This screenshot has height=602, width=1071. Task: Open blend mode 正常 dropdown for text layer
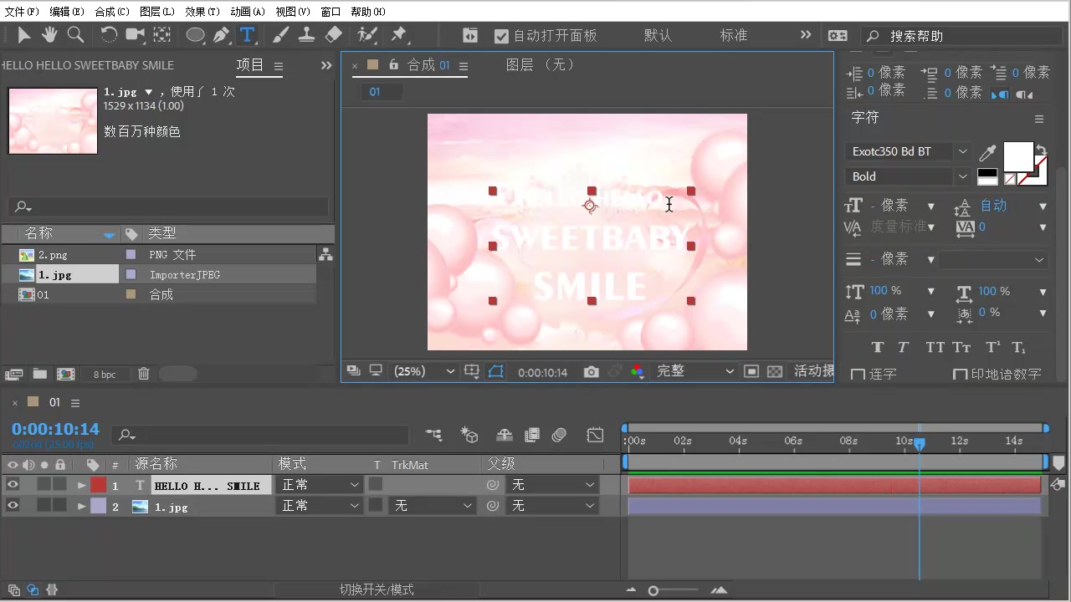click(319, 485)
